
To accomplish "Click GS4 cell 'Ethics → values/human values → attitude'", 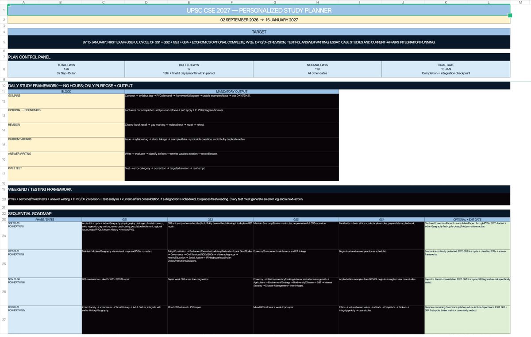I will 381,319.
